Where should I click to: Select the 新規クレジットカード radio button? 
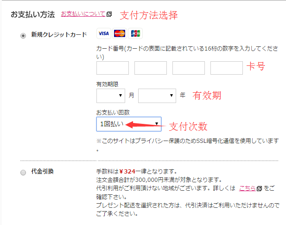pyautogui.click(x=23, y=35)
